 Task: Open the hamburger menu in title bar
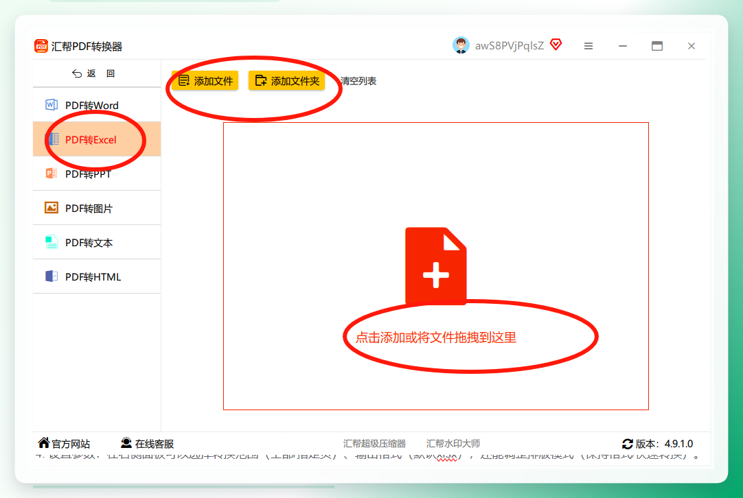[x=588, y=46]
